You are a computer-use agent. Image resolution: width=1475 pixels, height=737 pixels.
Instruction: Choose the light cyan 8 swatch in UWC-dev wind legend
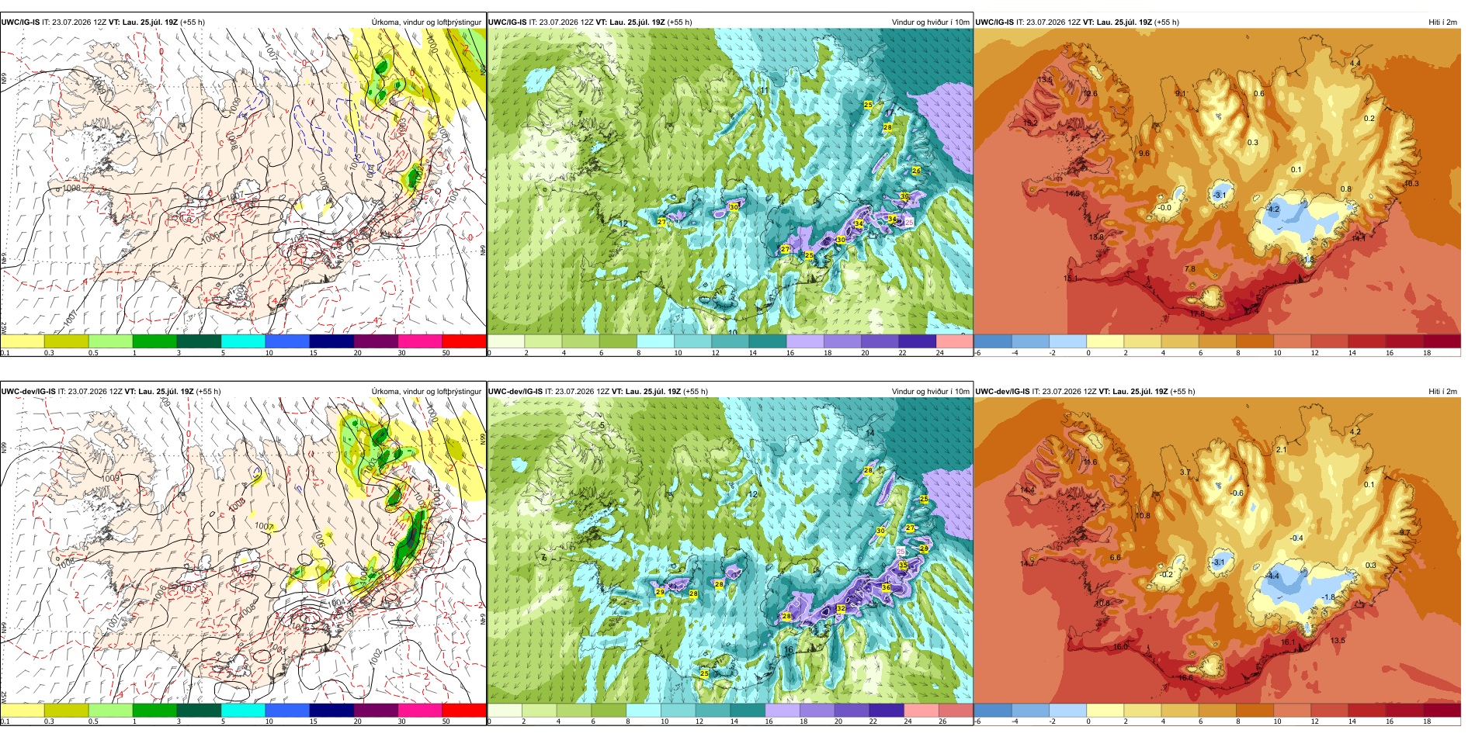(644, 710)
